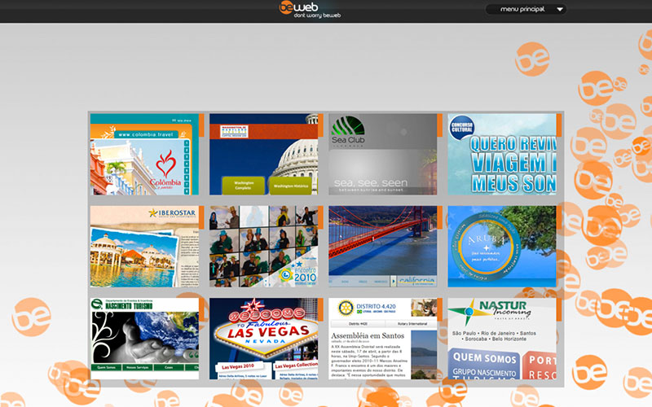652x407 pixels.
Task: Click orange tab on Iberostar thumbnail corner
Action: tap(201, 217)
